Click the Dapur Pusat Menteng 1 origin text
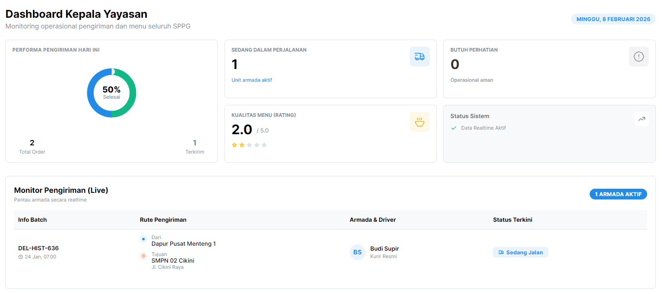662x294 pixels. pos(184,244)
